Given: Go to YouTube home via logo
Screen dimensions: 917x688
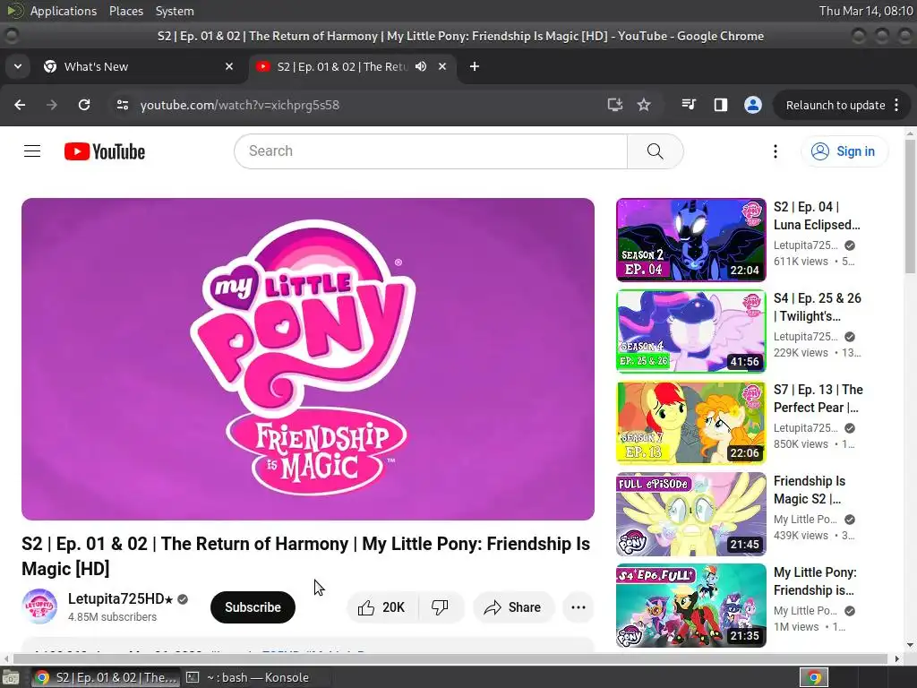Looking at the screenshot, I should click(105, 151).
